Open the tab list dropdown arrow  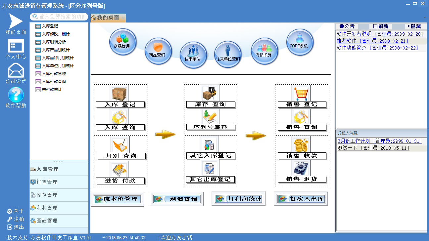pos(425,18)
